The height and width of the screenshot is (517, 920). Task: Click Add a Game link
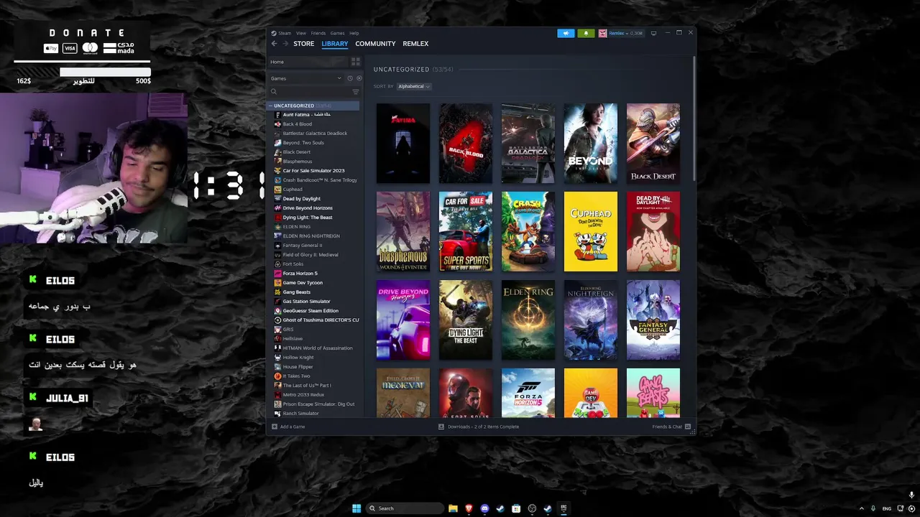(293, 427)
